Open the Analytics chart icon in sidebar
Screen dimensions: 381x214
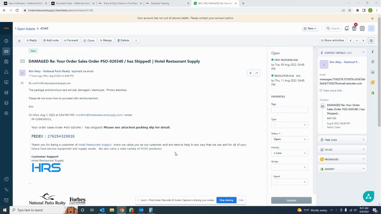click(x=6, y=103)
